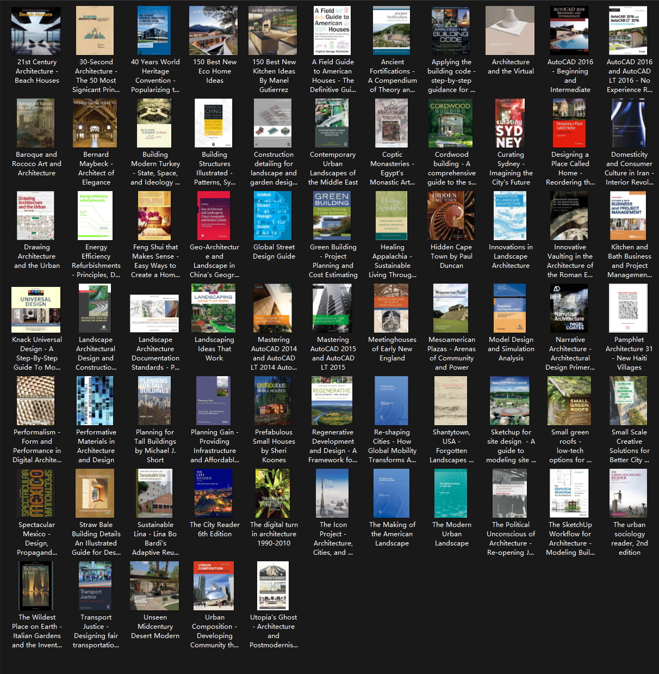
Task: Select the Drawing Architecture and the Urban cover
Action: [36, 216]
